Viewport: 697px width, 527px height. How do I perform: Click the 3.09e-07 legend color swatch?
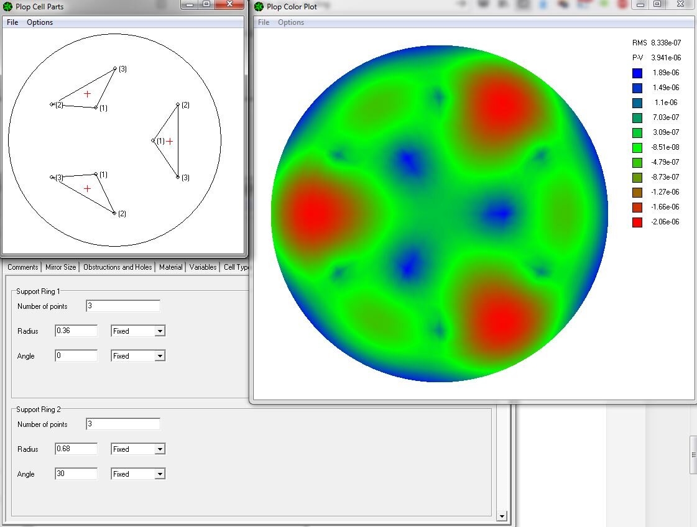point(637,133)
